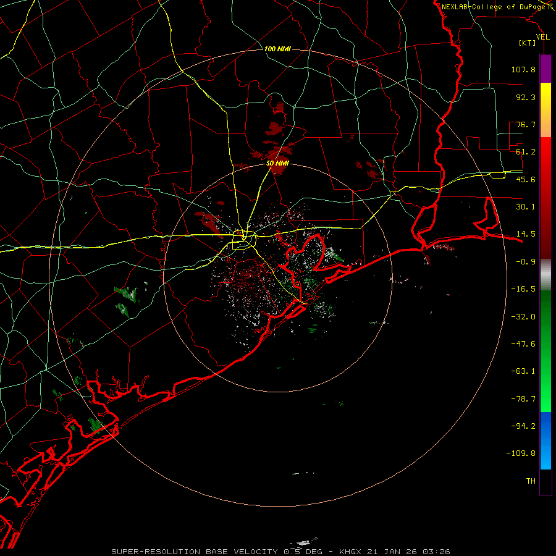Click the 100 NMI range ring label
The height and width of the screenshot is (556, 556).
tap(277, 49)
